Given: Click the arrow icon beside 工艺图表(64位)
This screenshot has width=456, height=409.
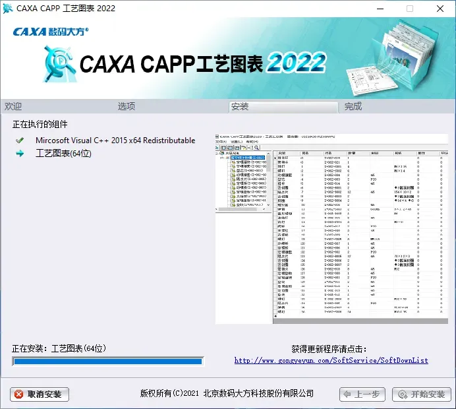Looking at the screenshot, I should point(20,154).
